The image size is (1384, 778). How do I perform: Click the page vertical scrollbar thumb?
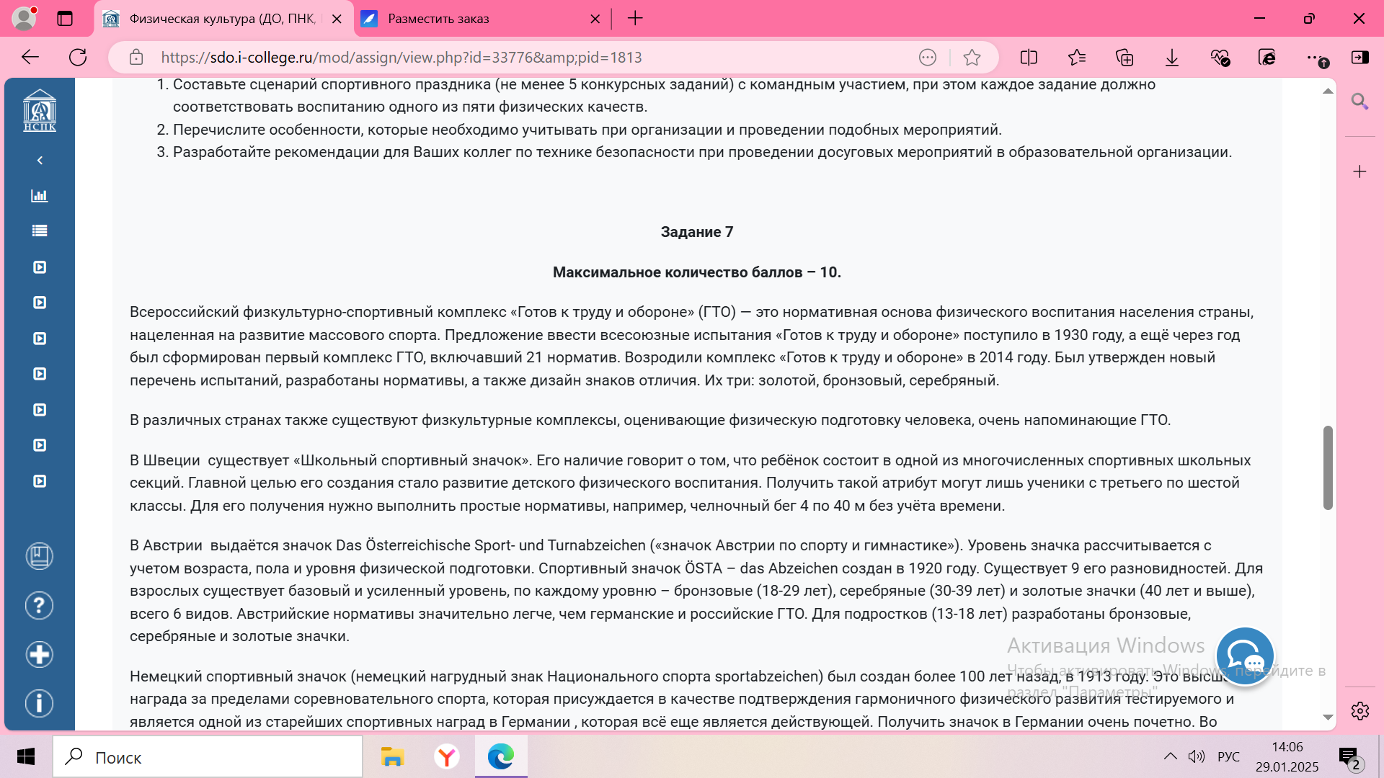point(1328,468)
